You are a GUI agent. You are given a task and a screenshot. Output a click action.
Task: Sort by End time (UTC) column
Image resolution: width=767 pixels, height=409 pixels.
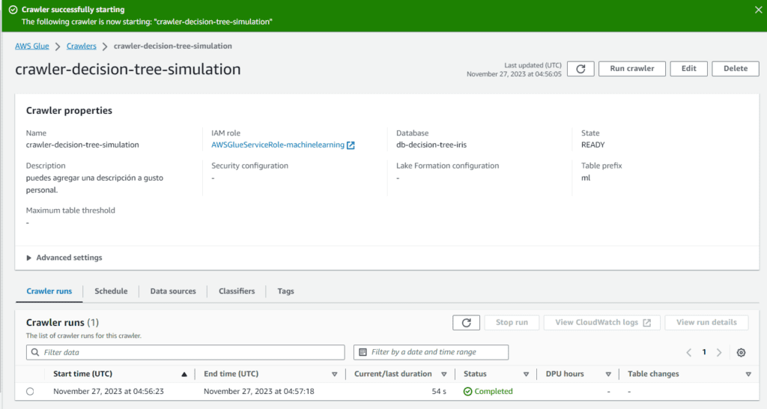tap(334, 374)
